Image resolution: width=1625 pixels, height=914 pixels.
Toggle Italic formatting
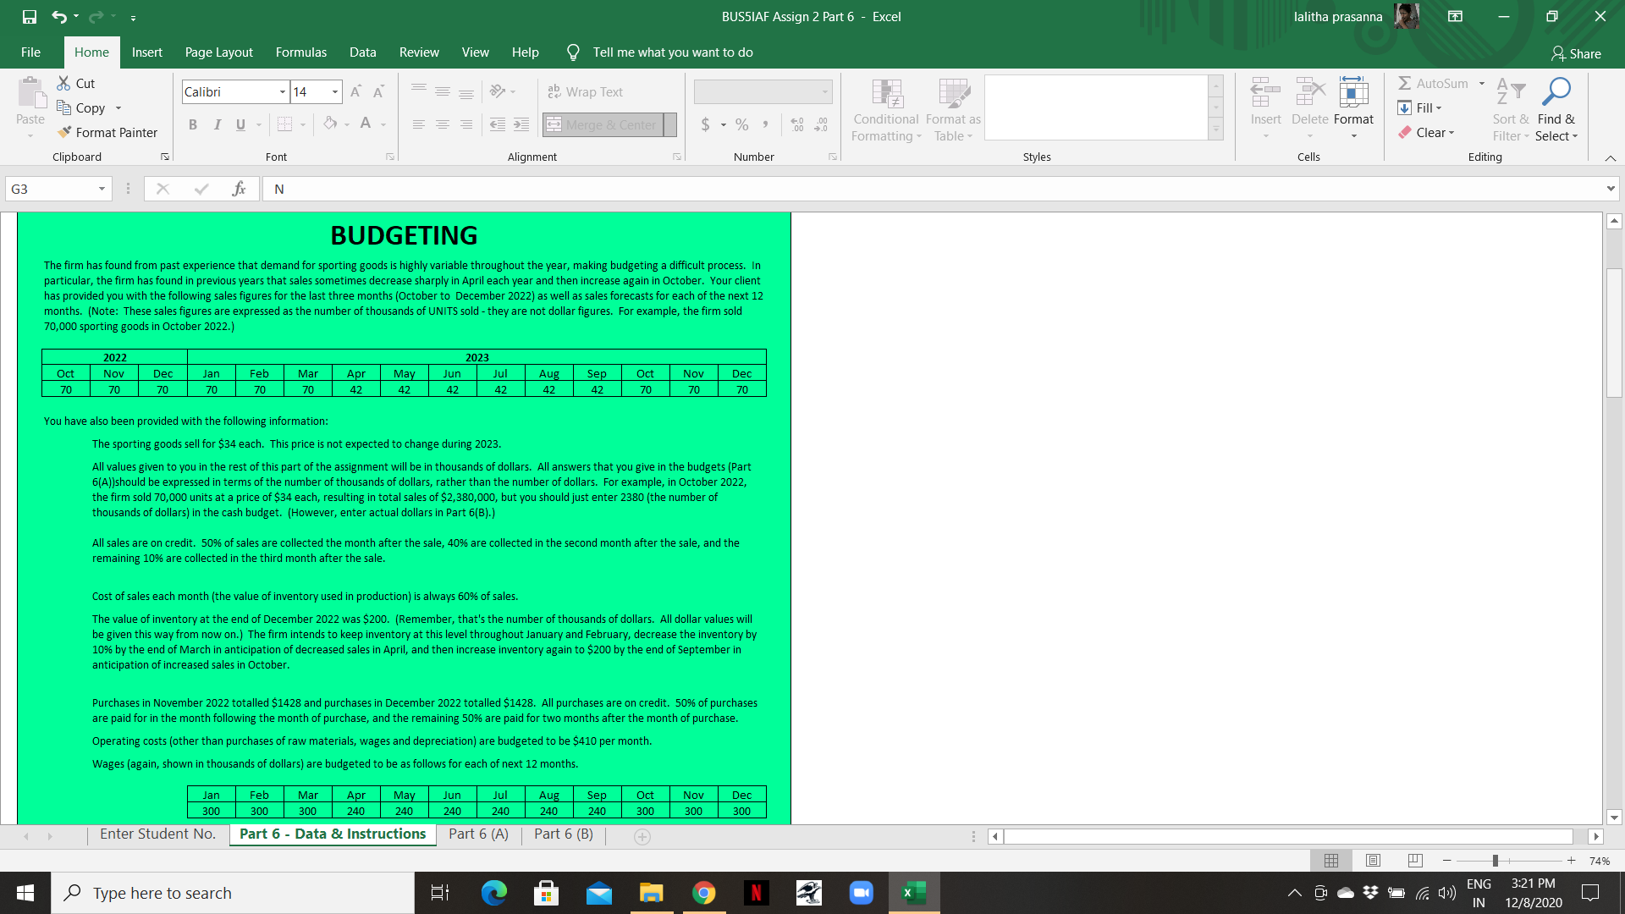[x=217, y=124]
